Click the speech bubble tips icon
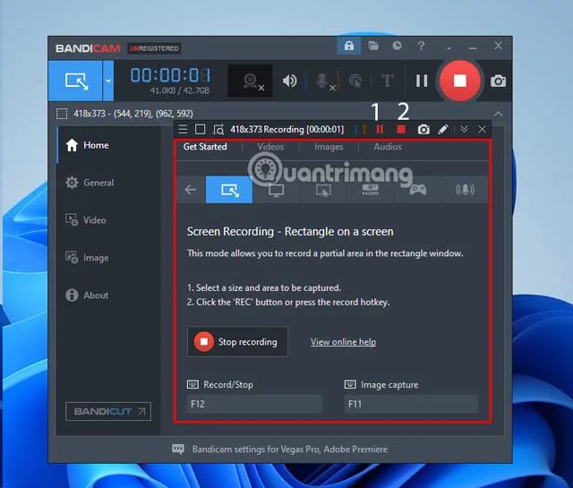This screenshot has height=488, width=573. click(x=178, y=449)
